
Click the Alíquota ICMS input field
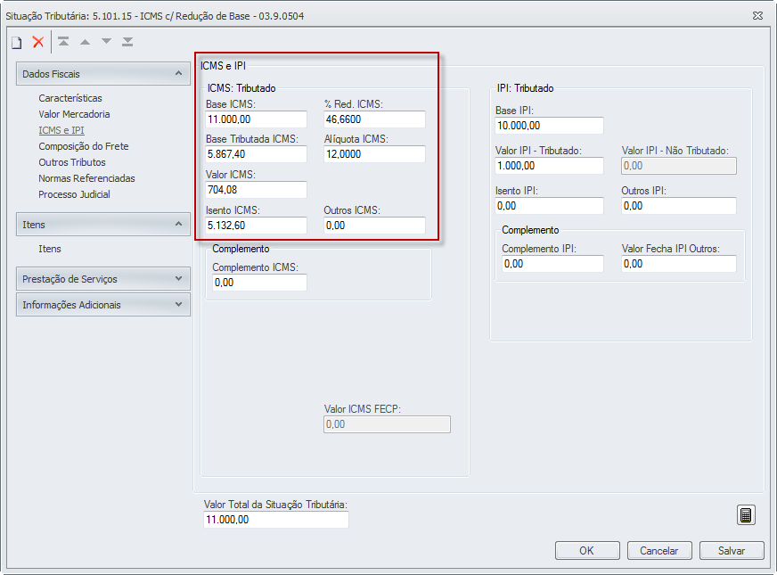374,154
